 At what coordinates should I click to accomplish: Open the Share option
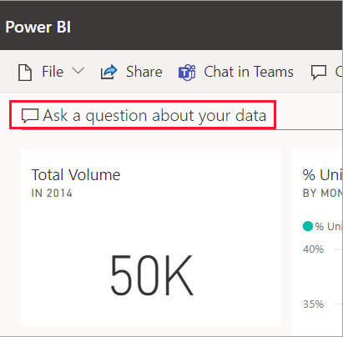click(144, 72)
